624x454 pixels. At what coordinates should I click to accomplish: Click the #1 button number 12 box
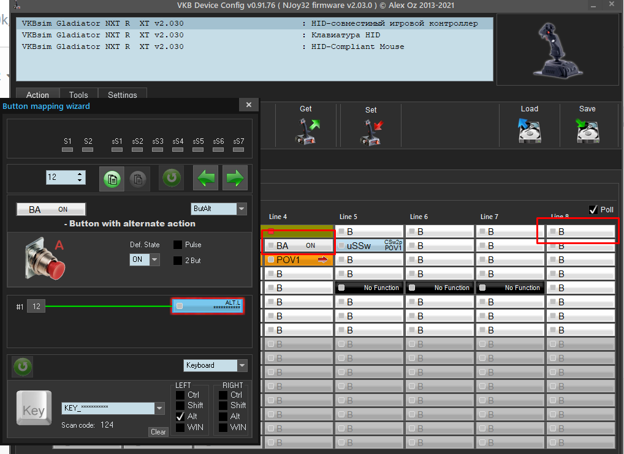point(36,307)
